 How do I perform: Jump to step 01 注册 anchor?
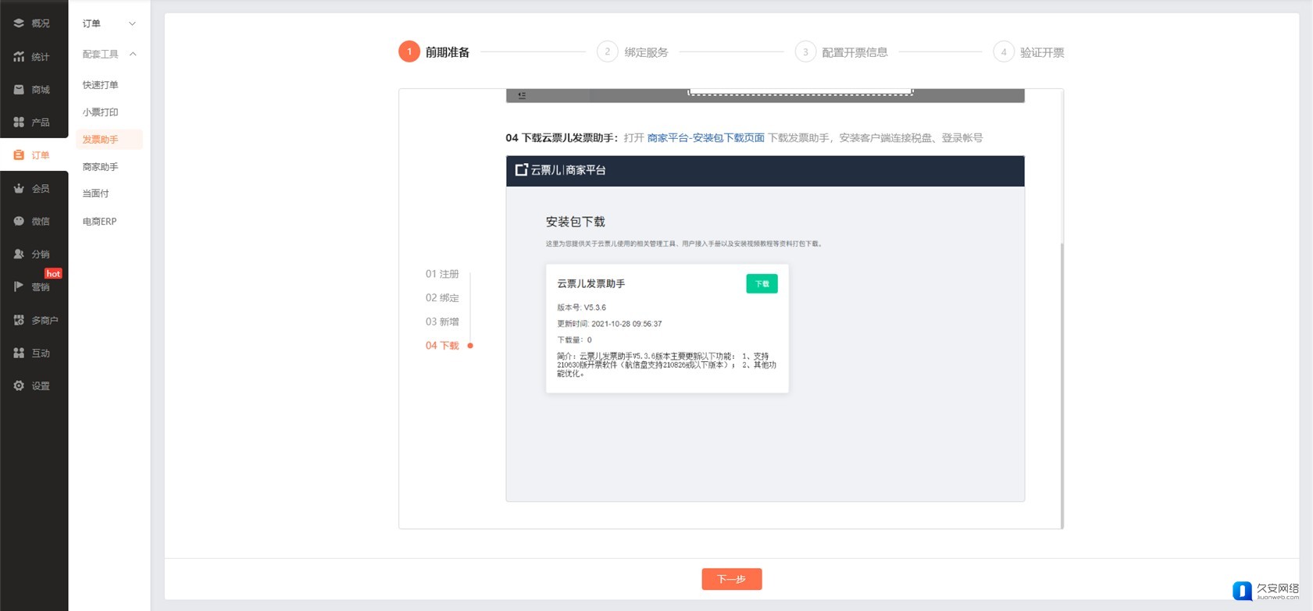click(442, 274)
